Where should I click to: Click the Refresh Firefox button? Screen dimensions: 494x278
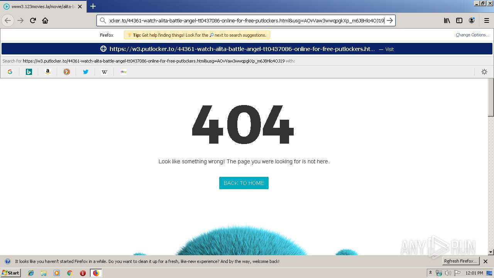pyautogui.click(x=461, y=261)
